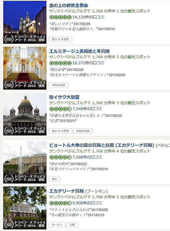Click the 特殊美術館 tag under 聖イサク大聖堂
The height and width of the screenshot is (231, 170).
pos(83,131)
